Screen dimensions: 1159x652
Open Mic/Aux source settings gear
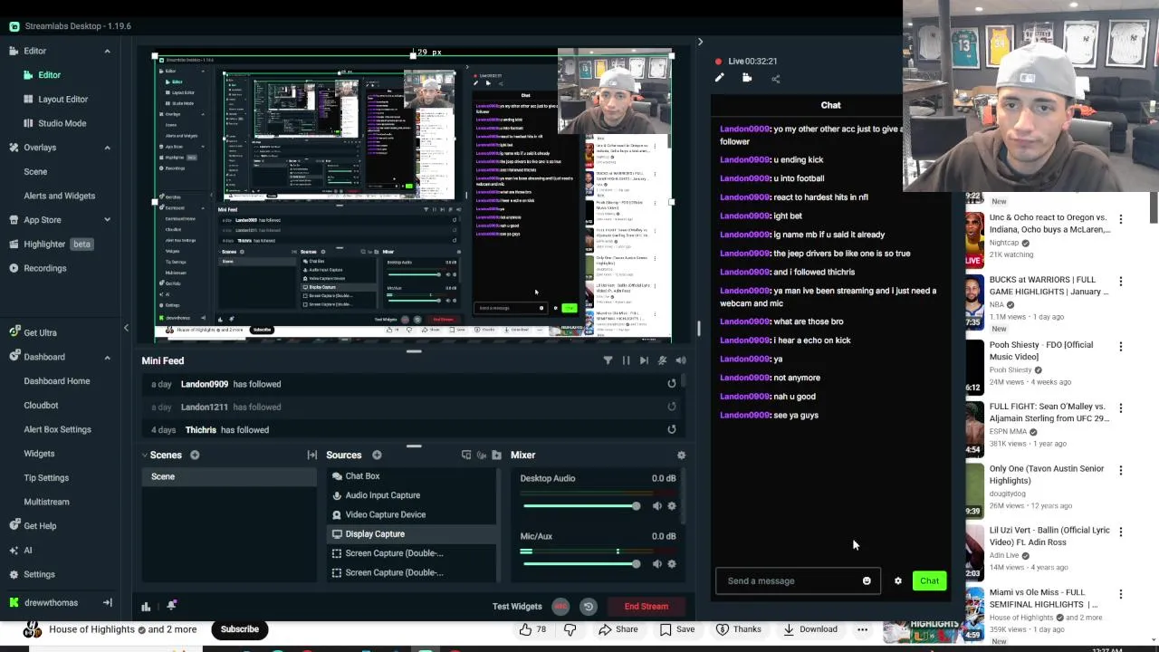(671, 564)
